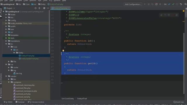Expand the config folder
This screenshot has width=187, height=105.
6,20
